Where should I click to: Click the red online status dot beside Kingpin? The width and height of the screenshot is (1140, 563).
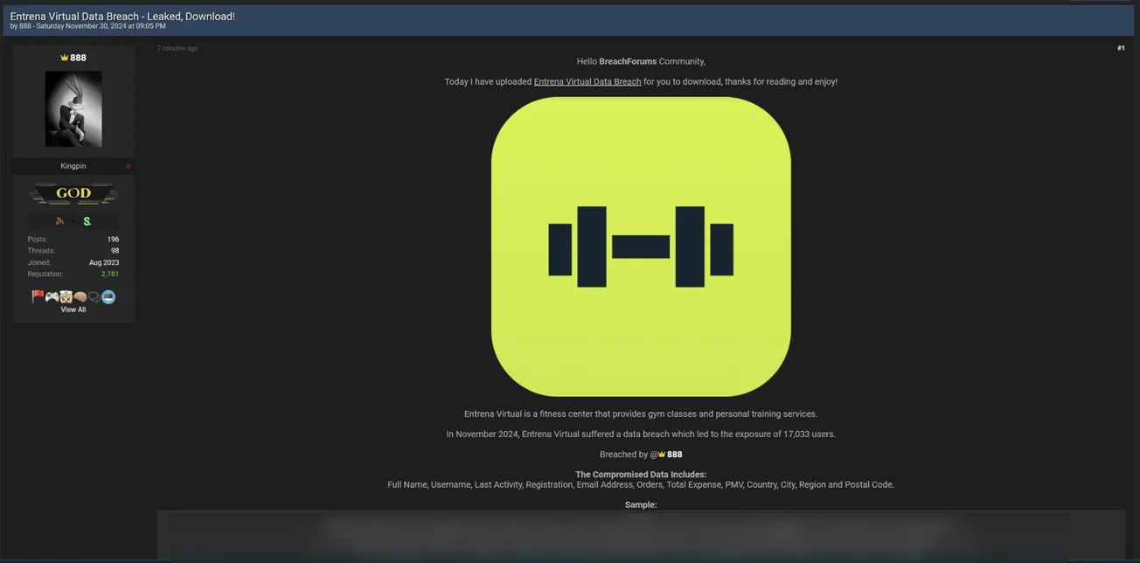click(x=128, y=165)
